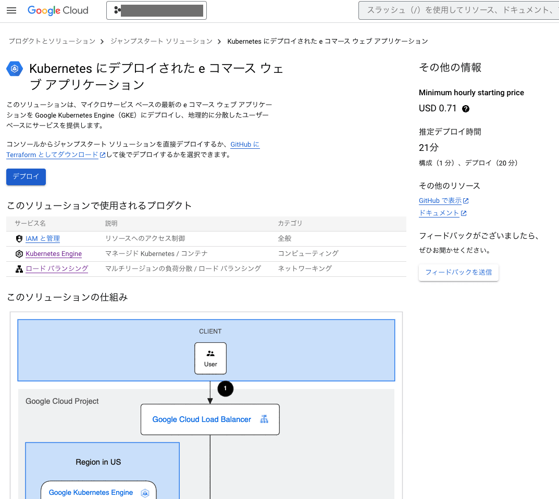Click the 21分 deploy time value
Screen dimensions: 559x499
pyautogui.click(x=429, y=147)
